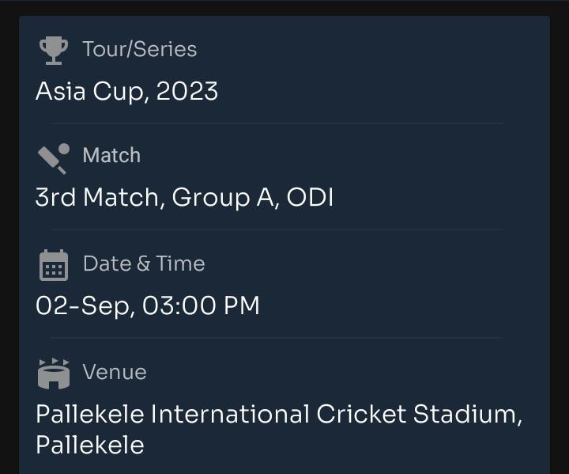The width and height of the screenshot is (569, 474).
Task: Click the Venue heading label
Action: click(115, 372)
